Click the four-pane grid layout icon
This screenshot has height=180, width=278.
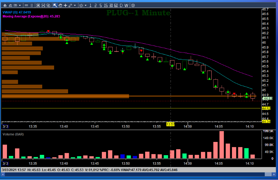pyautogui.click(x=38, y=5)
